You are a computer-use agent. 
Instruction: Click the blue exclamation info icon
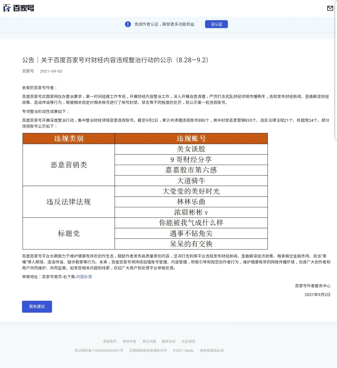click(128, 24)
